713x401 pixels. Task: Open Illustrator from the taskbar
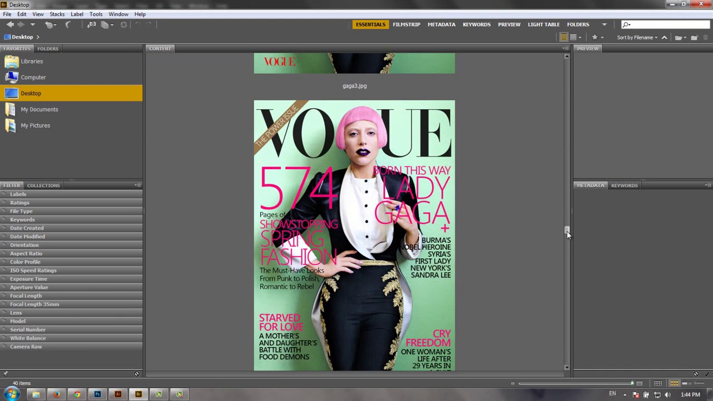click(x=118, y=394)
